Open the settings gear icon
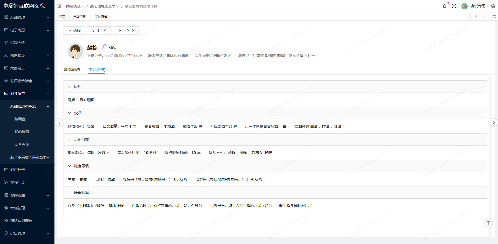The width and height of the screenshot is (498, 244). (x=493, y=6)
